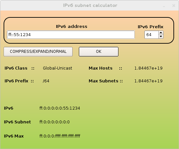The height and width of the screenshot is (149, 179).
Task: Select the subnet address ff:0:0:0:0:0:0:0
Action: tap(54, 122)
